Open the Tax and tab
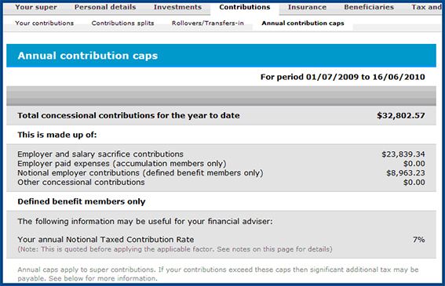This screenshot has height=286, width=445. (426, 7)
